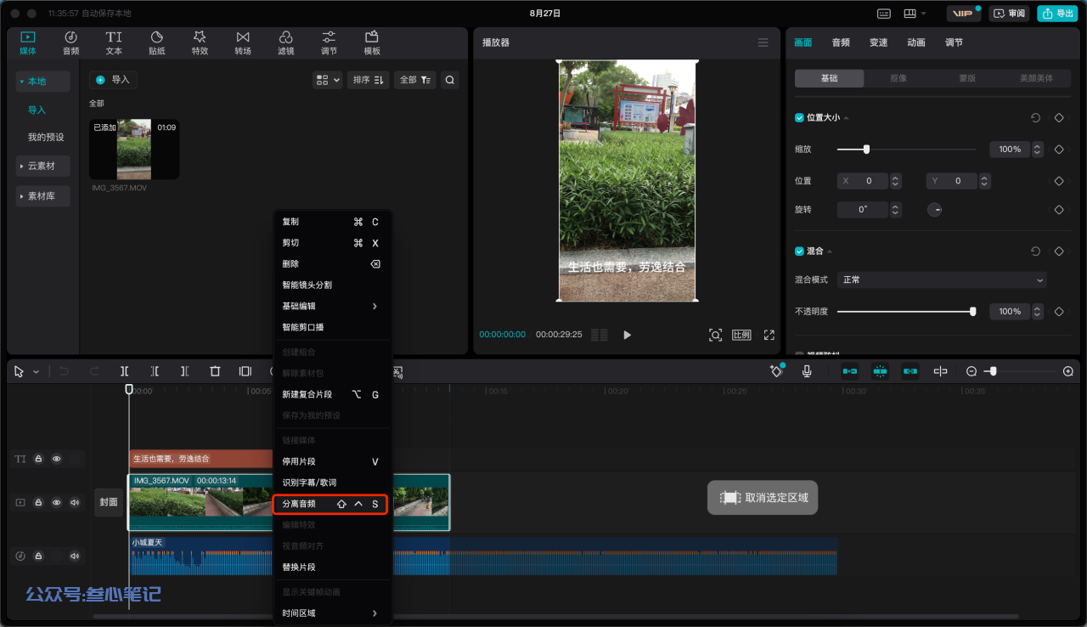Open the 音频 audio library tab

tap(71, 42)
